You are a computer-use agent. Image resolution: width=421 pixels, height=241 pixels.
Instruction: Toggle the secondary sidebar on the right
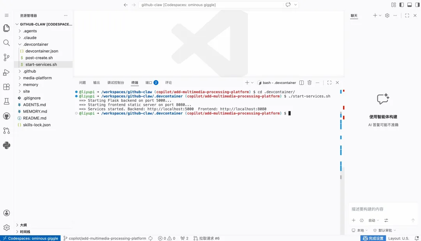[417, 5]
